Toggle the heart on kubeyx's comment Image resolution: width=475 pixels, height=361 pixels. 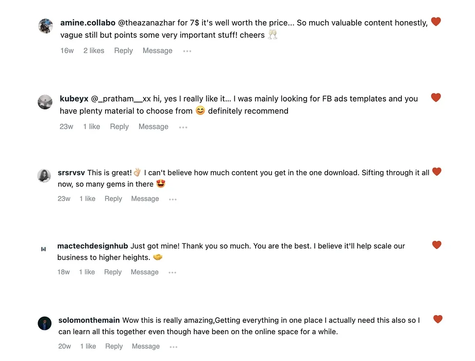(436, 97)
